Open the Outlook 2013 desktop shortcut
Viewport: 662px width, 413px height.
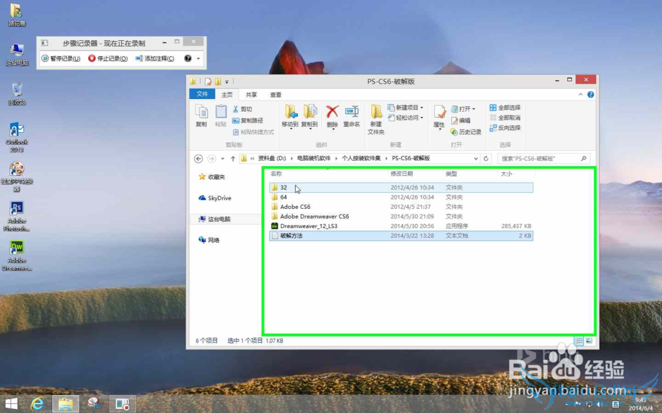[x=17, y=137]
